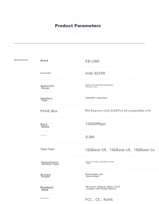This screenshot has width=159, height=204.
Task: Click the Transmission Medium Type label
Action: [x=50, y=163]
